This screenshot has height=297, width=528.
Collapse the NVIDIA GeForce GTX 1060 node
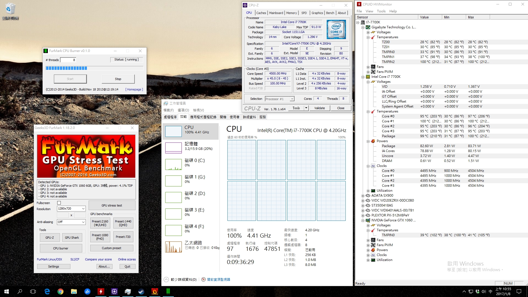[x=363, y=221]
